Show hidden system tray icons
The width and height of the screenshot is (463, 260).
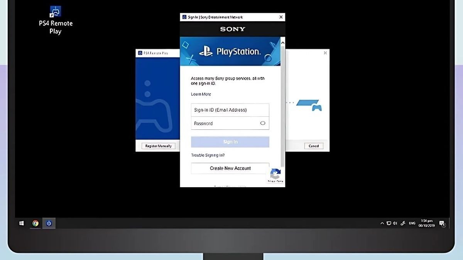382,223
